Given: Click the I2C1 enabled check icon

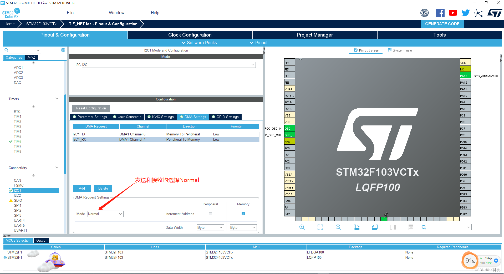Looking at the screenshot, I should [x=11, y=190].
